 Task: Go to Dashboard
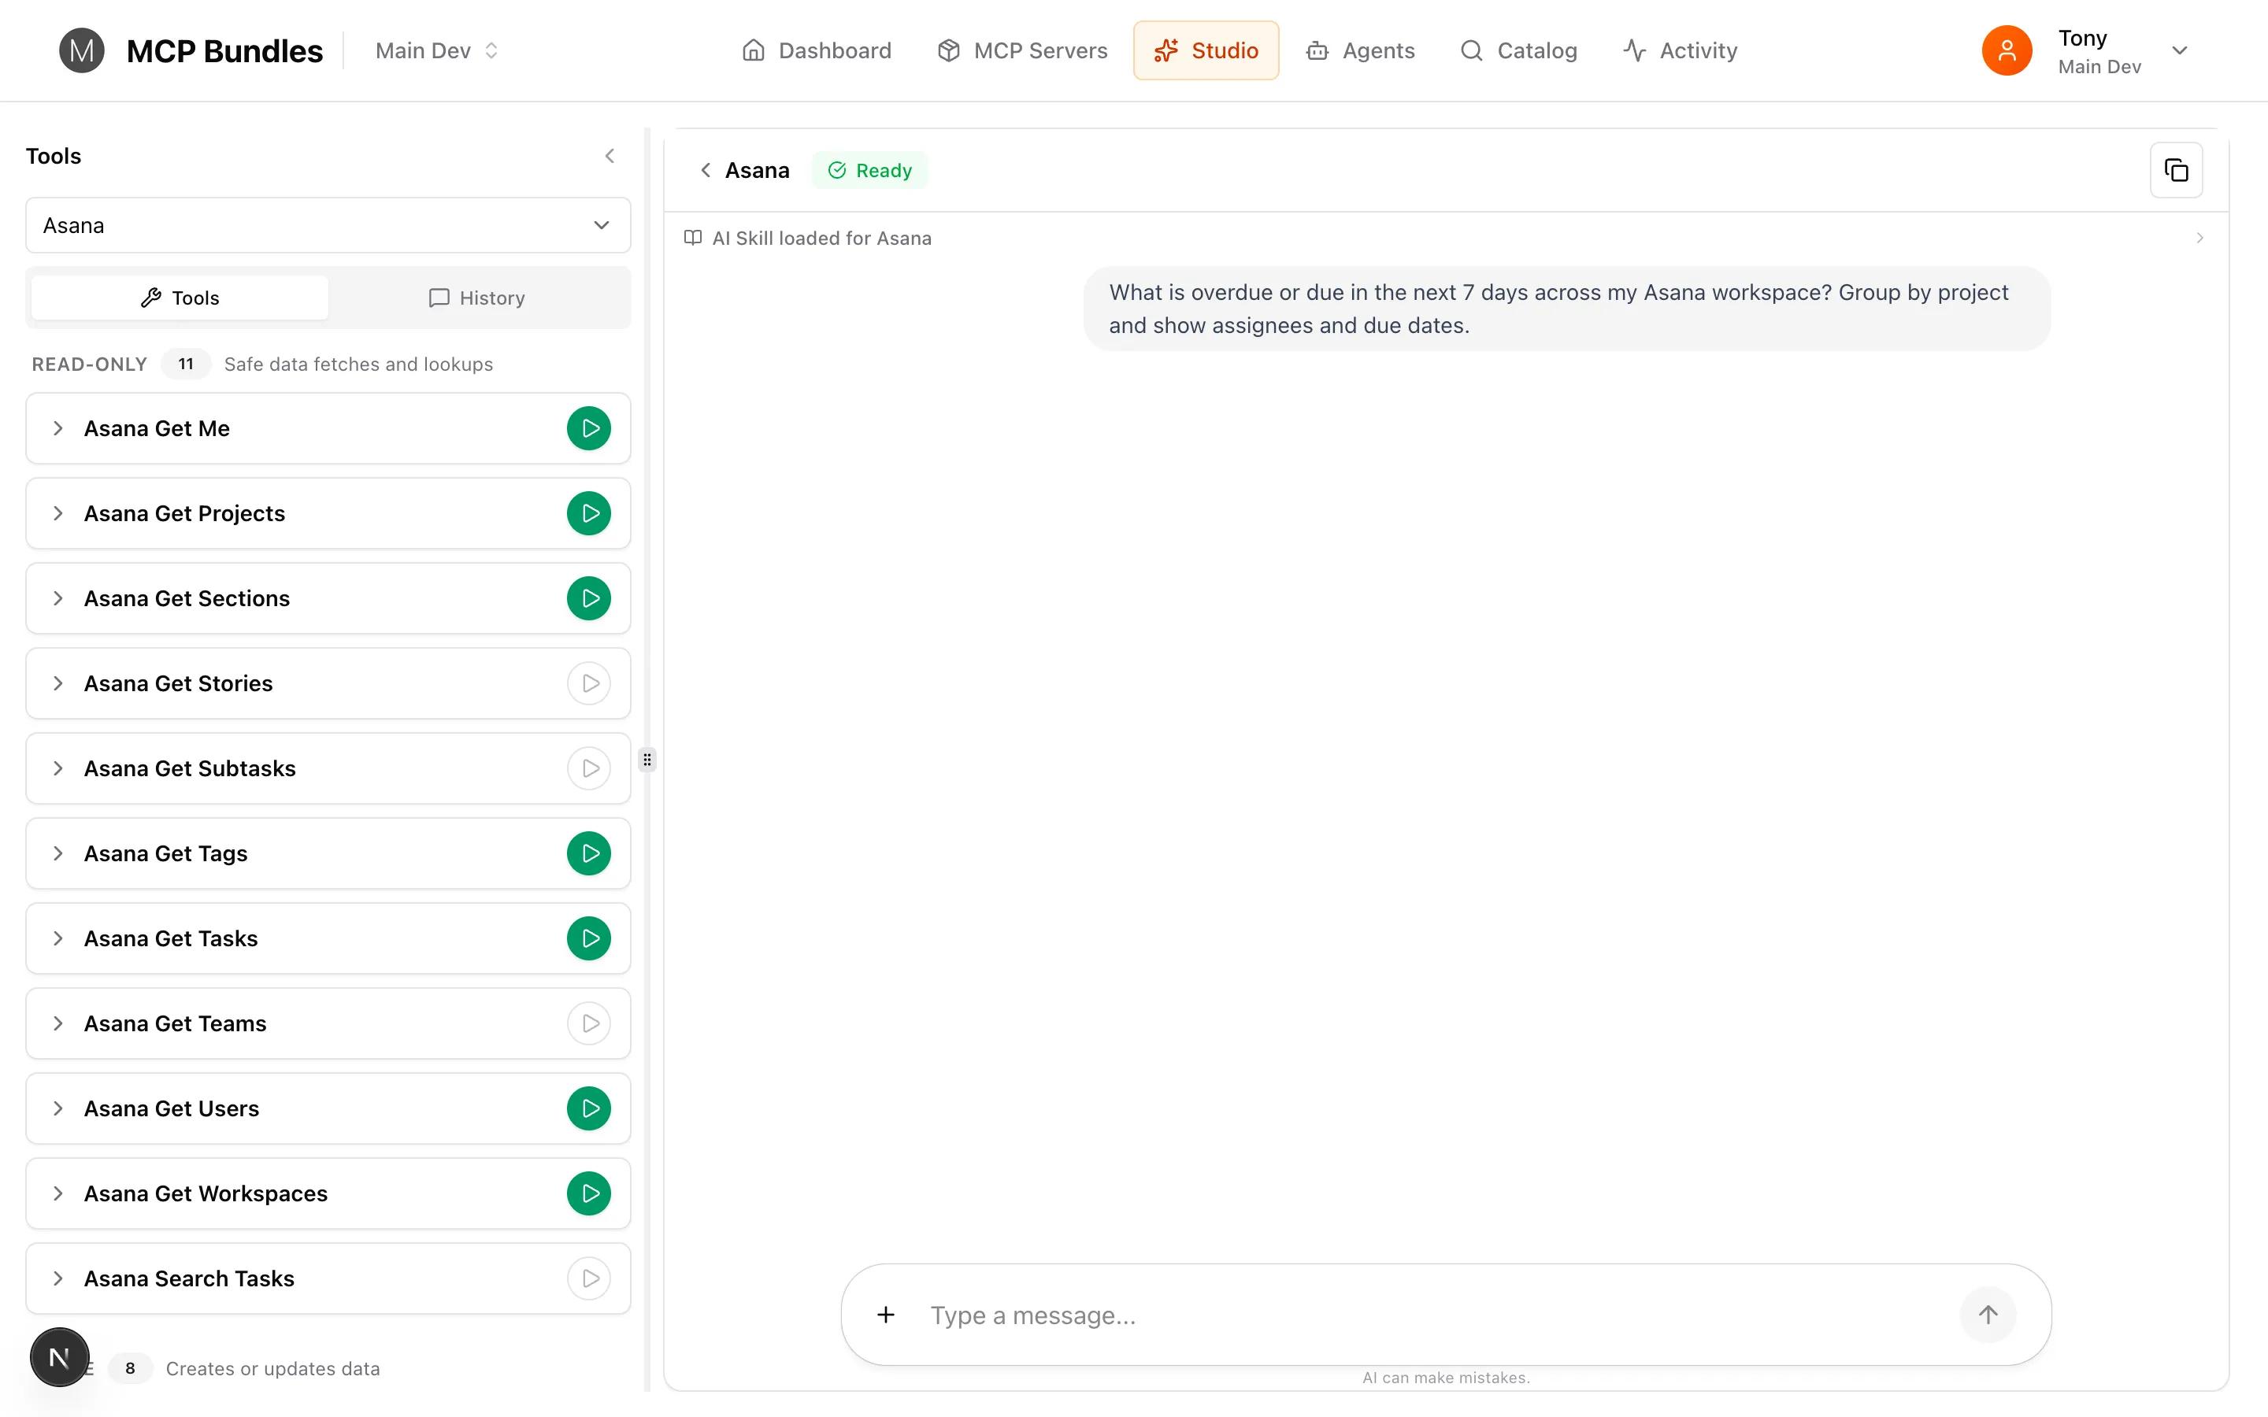tap(817, 50)
